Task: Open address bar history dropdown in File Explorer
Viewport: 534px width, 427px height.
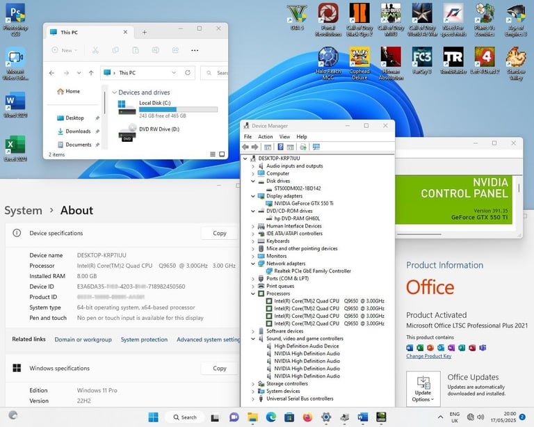Action: point(174,72)
